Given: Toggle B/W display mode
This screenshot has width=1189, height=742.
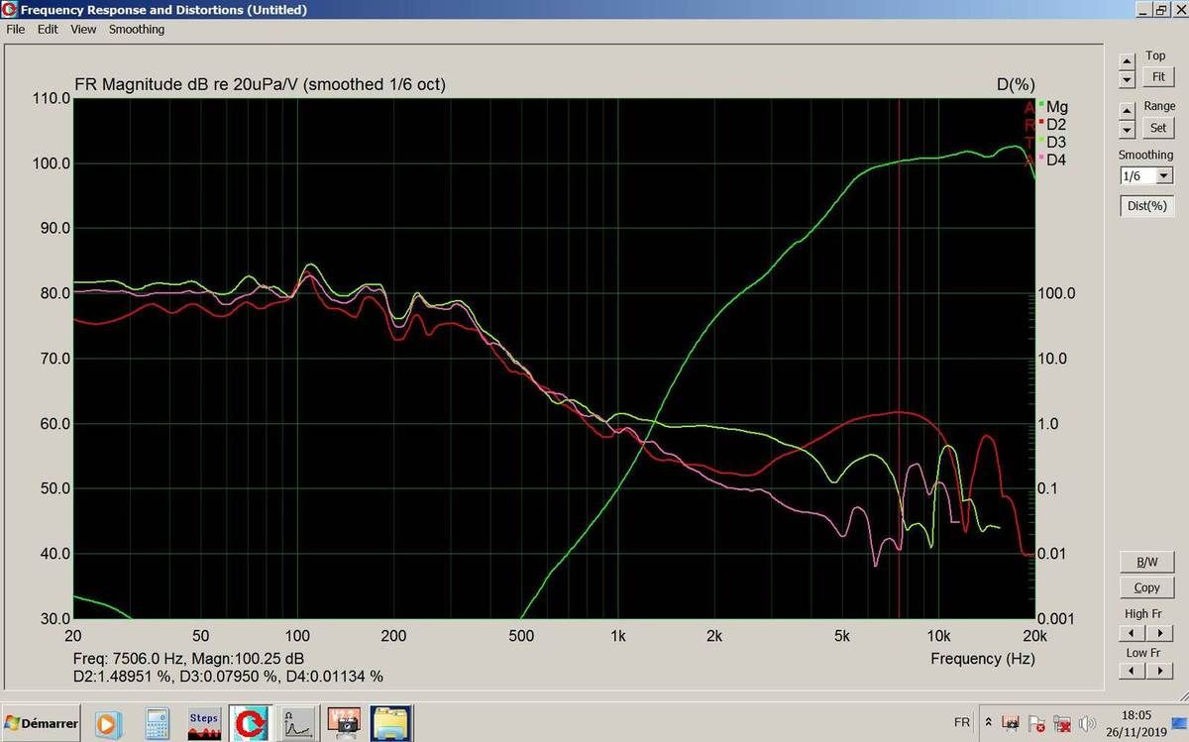Looking at the screenshot, I should 1146,562.
